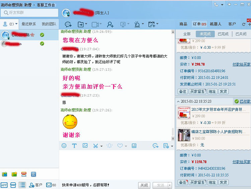Click the add contact person-plus icon
Screen dimensions: 251x189
pos(110,24)
